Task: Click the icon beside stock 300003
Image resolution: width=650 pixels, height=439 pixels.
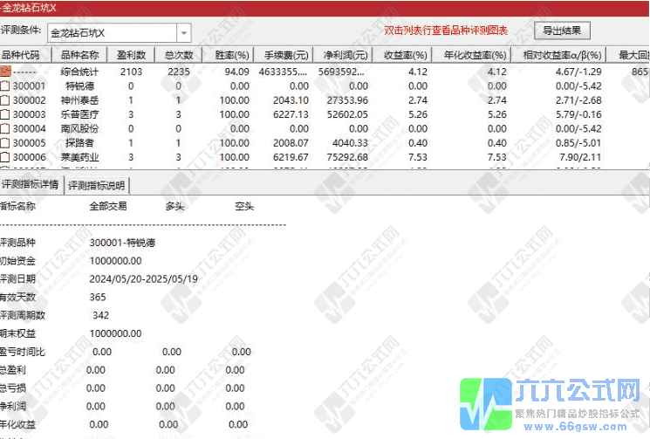Action: click(5, 114)
